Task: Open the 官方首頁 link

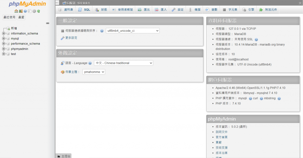Action: pos(221,137)
